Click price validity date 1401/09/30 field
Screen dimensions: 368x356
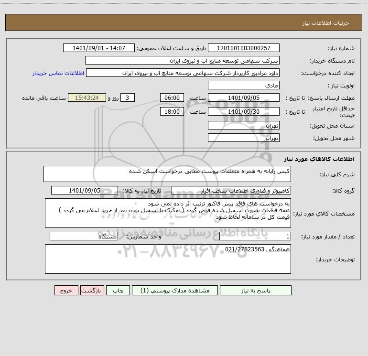[x=244, y=111]
